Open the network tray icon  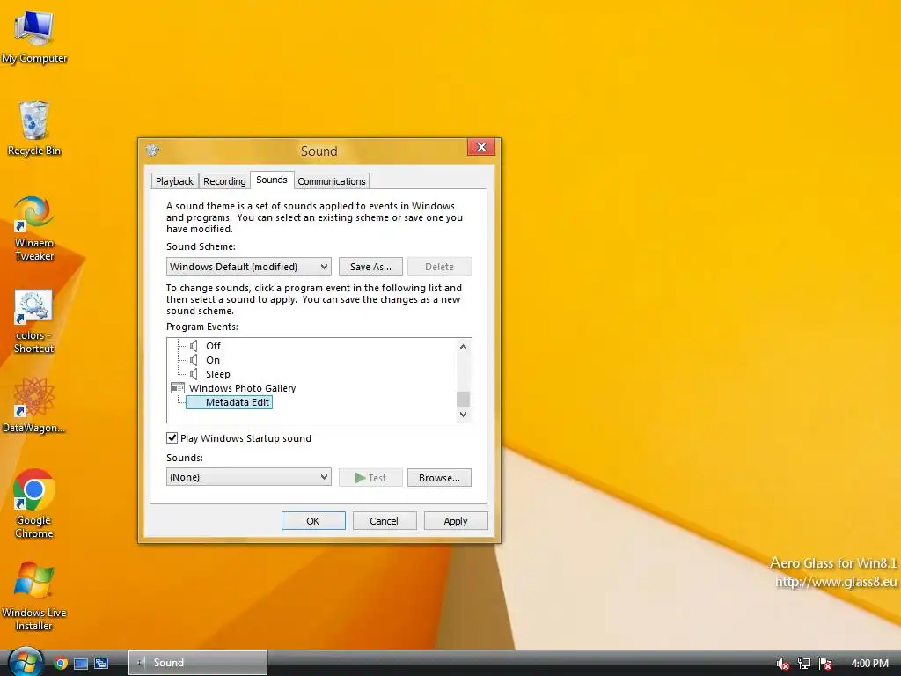click(804, 664)
